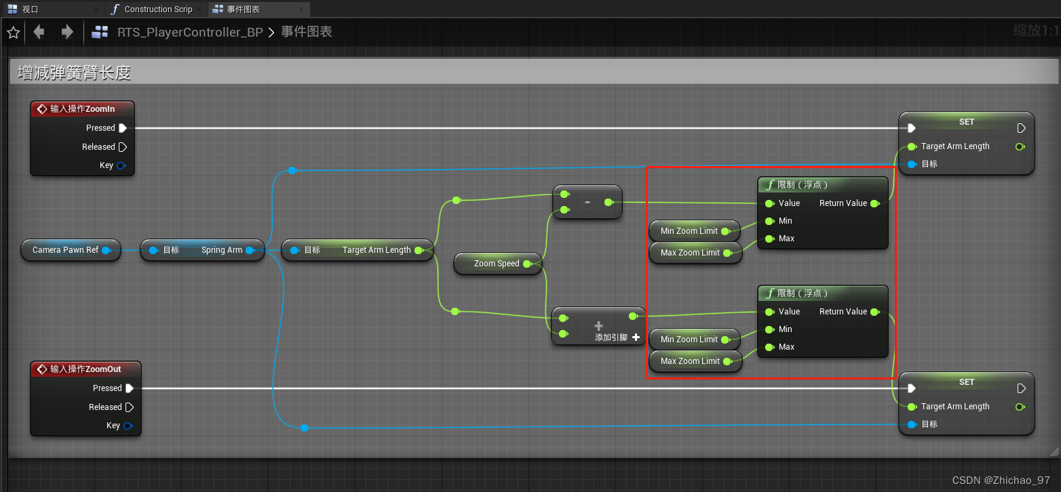Click the Key output pin on ZoomOut node
This screenshot has height=492, width=1061.
tap(128, 426)
